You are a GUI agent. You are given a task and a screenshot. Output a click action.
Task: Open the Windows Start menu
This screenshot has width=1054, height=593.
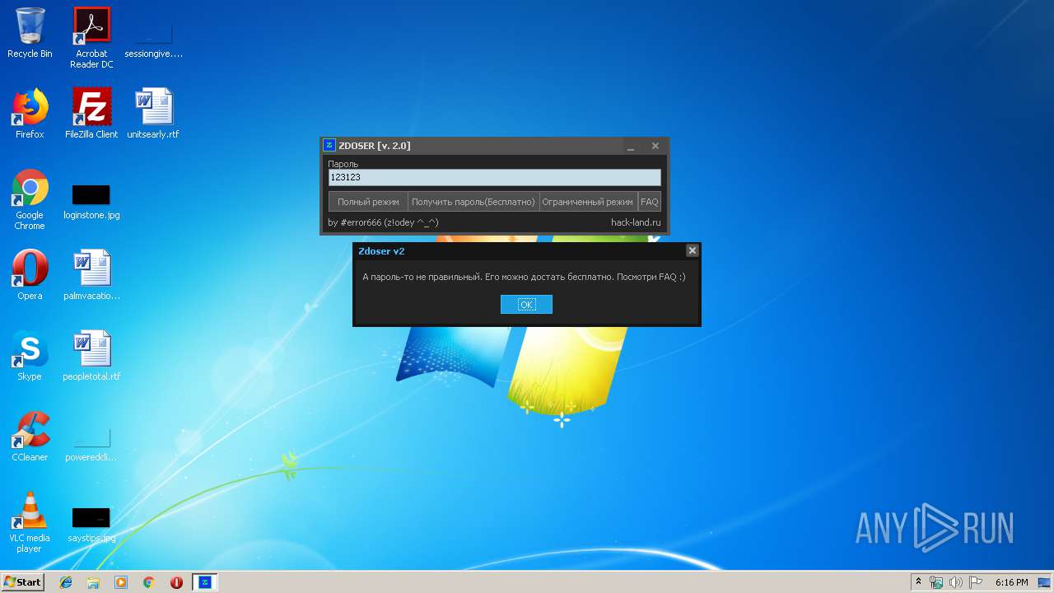pyautogui.click(x=22, y=582)
